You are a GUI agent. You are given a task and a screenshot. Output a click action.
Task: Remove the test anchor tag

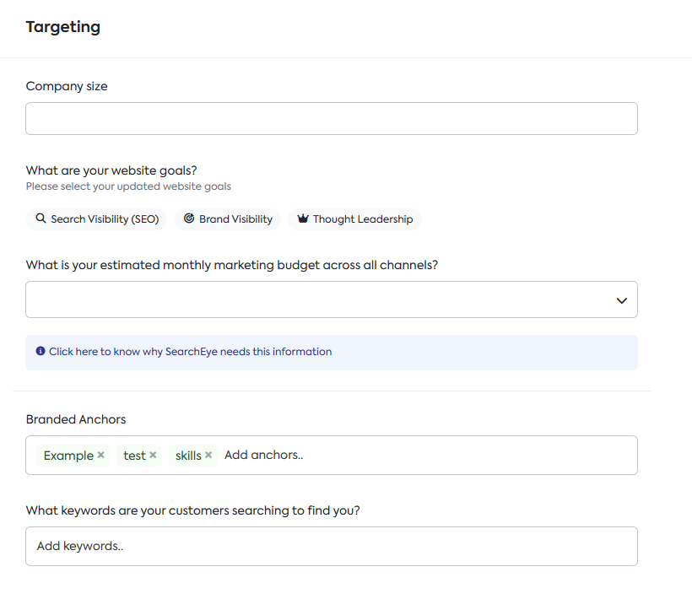point(153,455)
